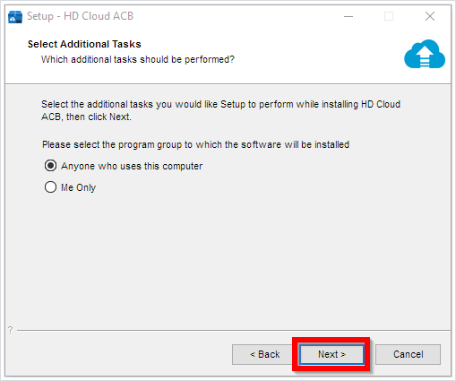456x381 pixels.
Task: Select the Anyone who uses this computer radio circle
Action: 50,166
